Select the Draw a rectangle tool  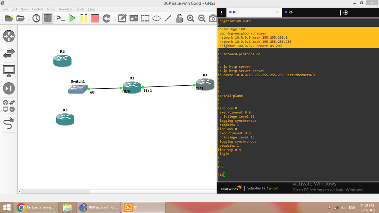pyautogui.click(x=145, y=18)
